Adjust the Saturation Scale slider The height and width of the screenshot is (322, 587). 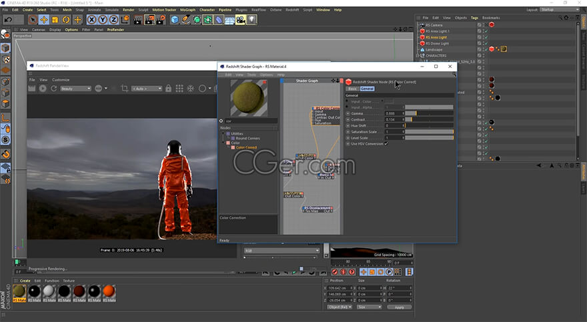430,131
